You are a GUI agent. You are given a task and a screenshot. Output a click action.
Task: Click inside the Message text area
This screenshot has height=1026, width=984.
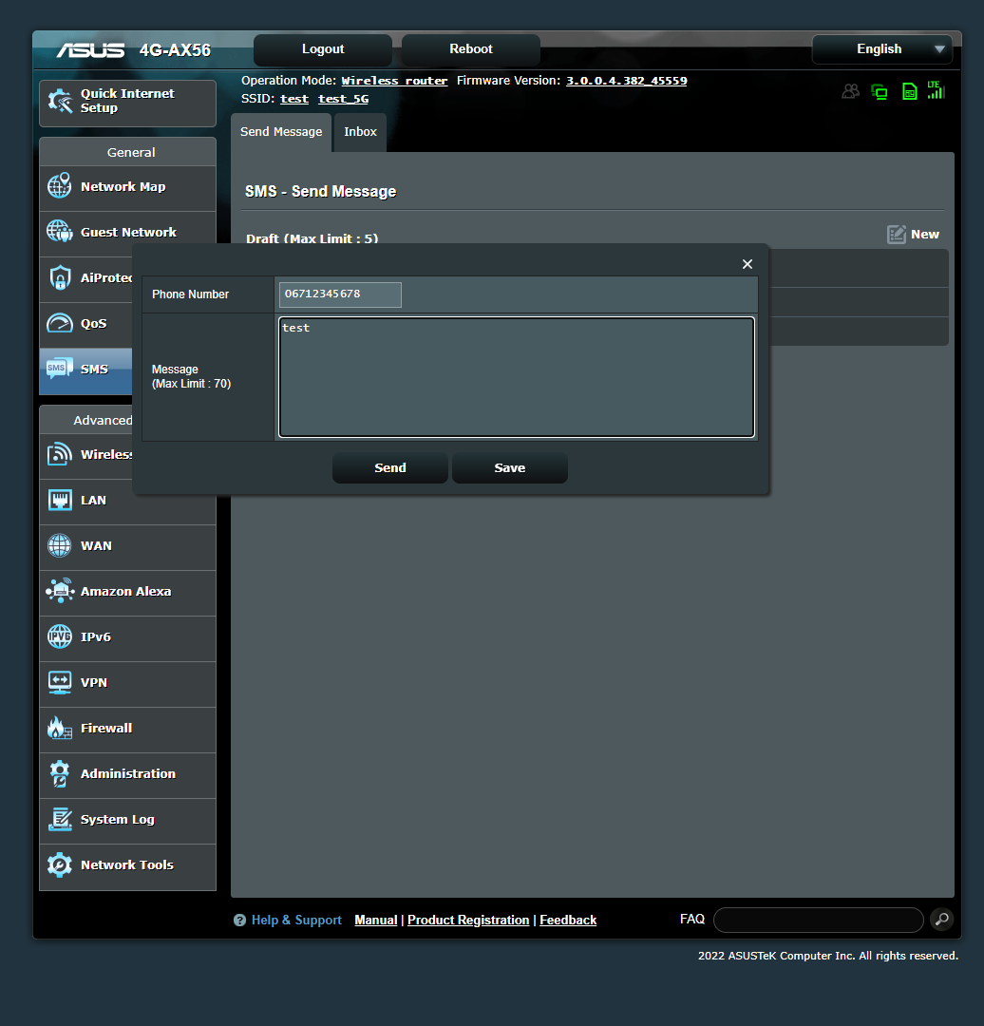point(516,377)
